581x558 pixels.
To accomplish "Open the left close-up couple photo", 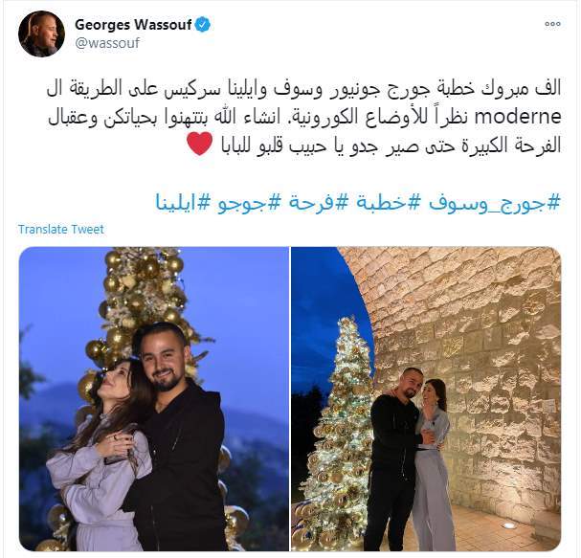I will point(154,399).
